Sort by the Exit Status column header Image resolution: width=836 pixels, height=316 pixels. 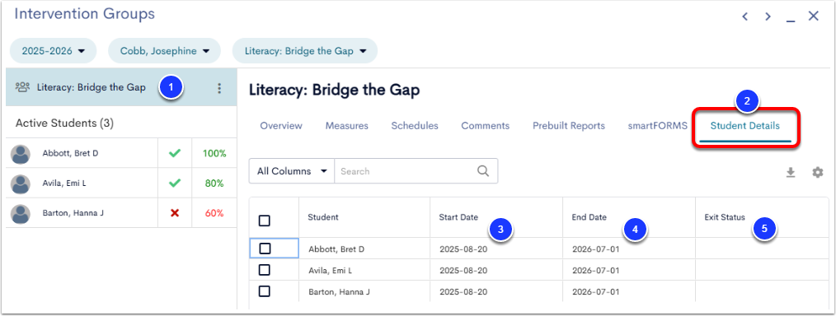click(x=725, y=217)
